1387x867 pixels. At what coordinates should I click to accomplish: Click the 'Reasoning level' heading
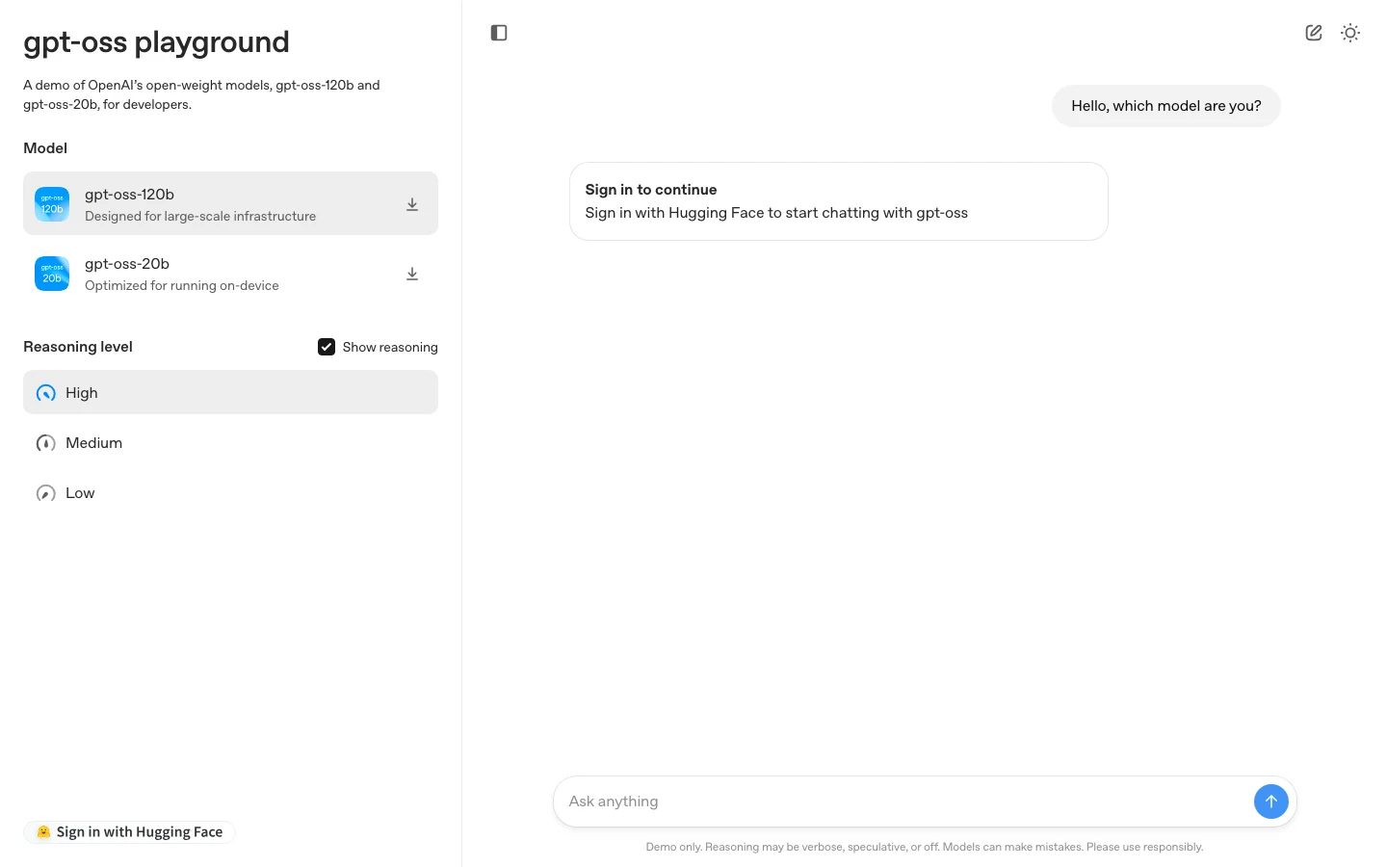point(78,347)
